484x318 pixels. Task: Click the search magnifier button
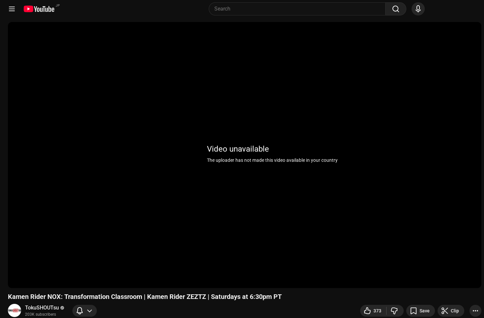pyautogui.click(x=396, y=9)
